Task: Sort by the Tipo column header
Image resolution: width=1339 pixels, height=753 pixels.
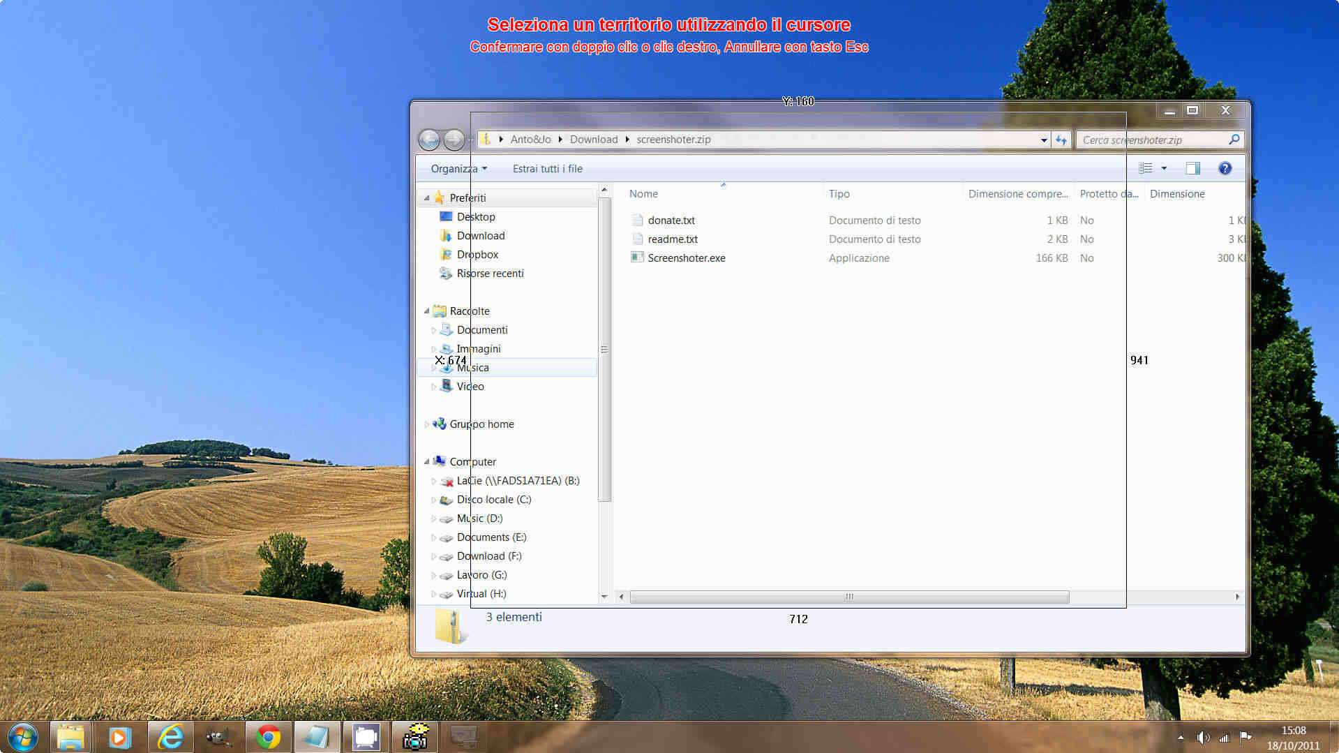Action: coord(892,193)
